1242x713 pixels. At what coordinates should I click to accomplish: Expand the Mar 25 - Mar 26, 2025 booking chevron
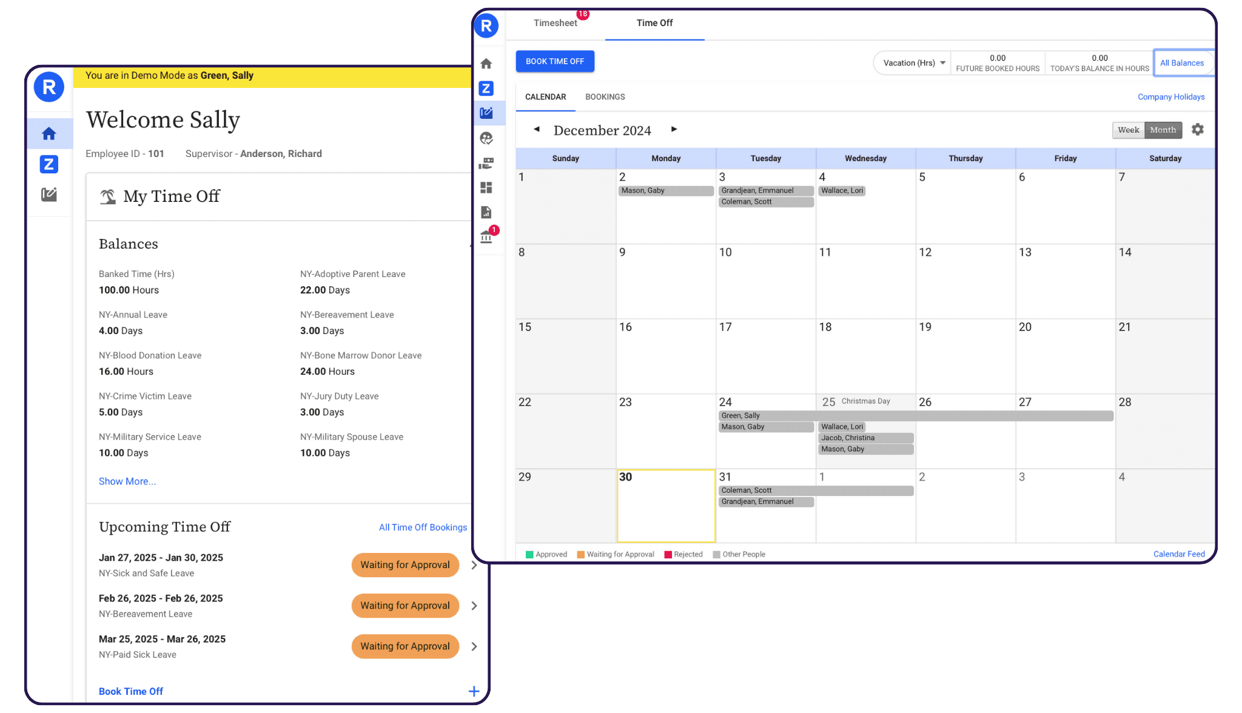pyautogui.click(x=474, y=646)
